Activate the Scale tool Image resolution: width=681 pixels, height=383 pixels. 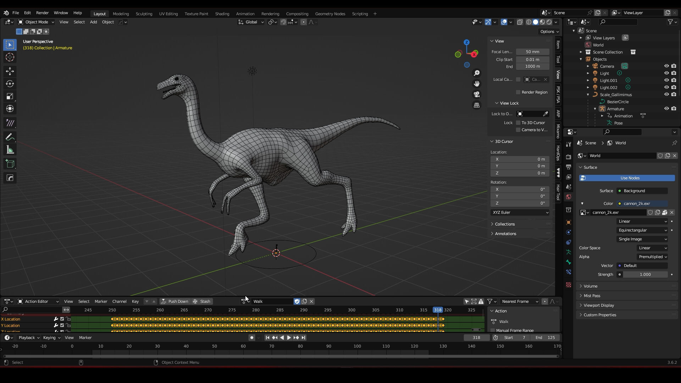(10, 96)
